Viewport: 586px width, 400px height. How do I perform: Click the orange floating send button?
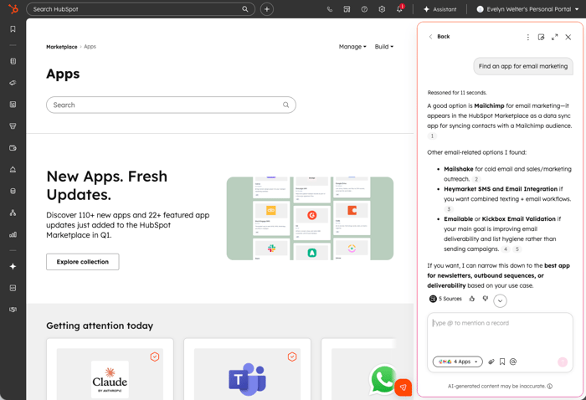[403, 387]
